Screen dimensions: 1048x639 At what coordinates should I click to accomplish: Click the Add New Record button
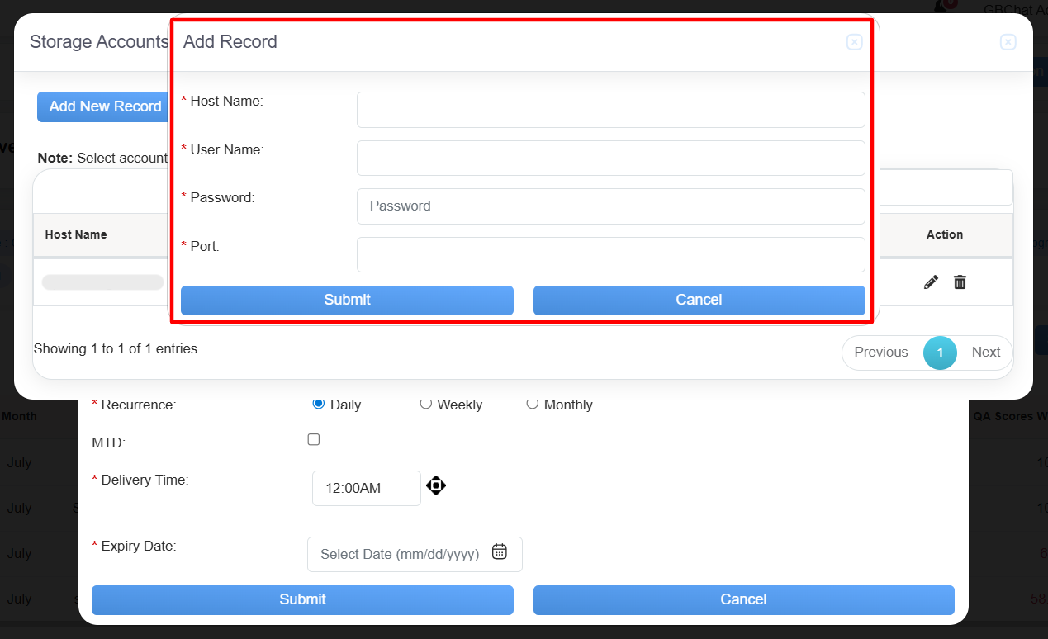point(104,106)
